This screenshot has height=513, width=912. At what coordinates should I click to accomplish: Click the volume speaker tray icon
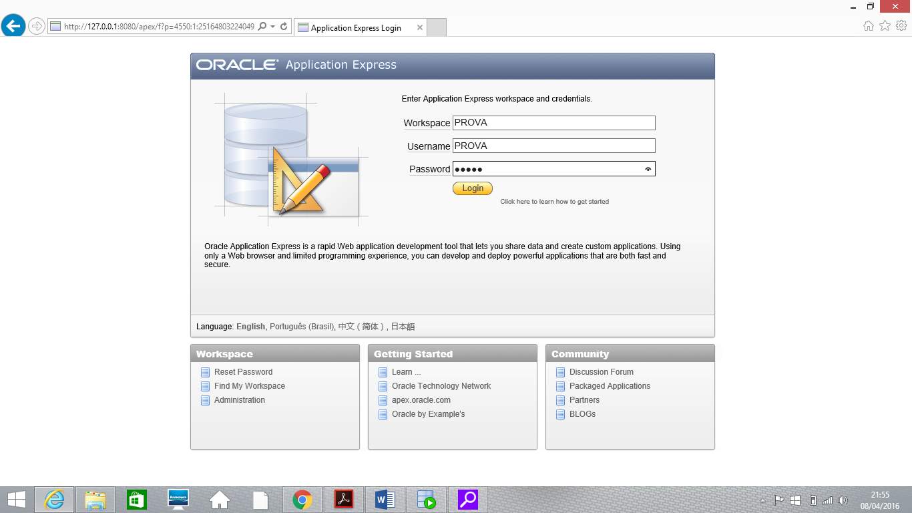[x=843, y=500]
